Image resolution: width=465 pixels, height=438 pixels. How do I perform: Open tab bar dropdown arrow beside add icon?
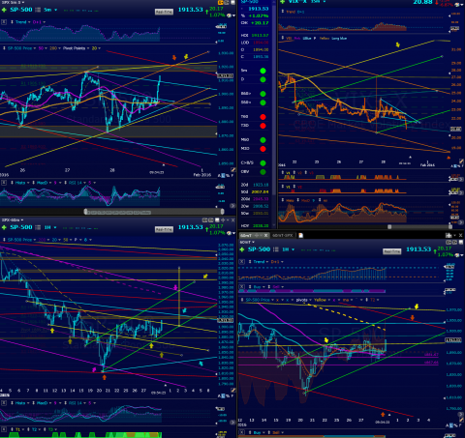pyautogui.click(x=454, y=235)
